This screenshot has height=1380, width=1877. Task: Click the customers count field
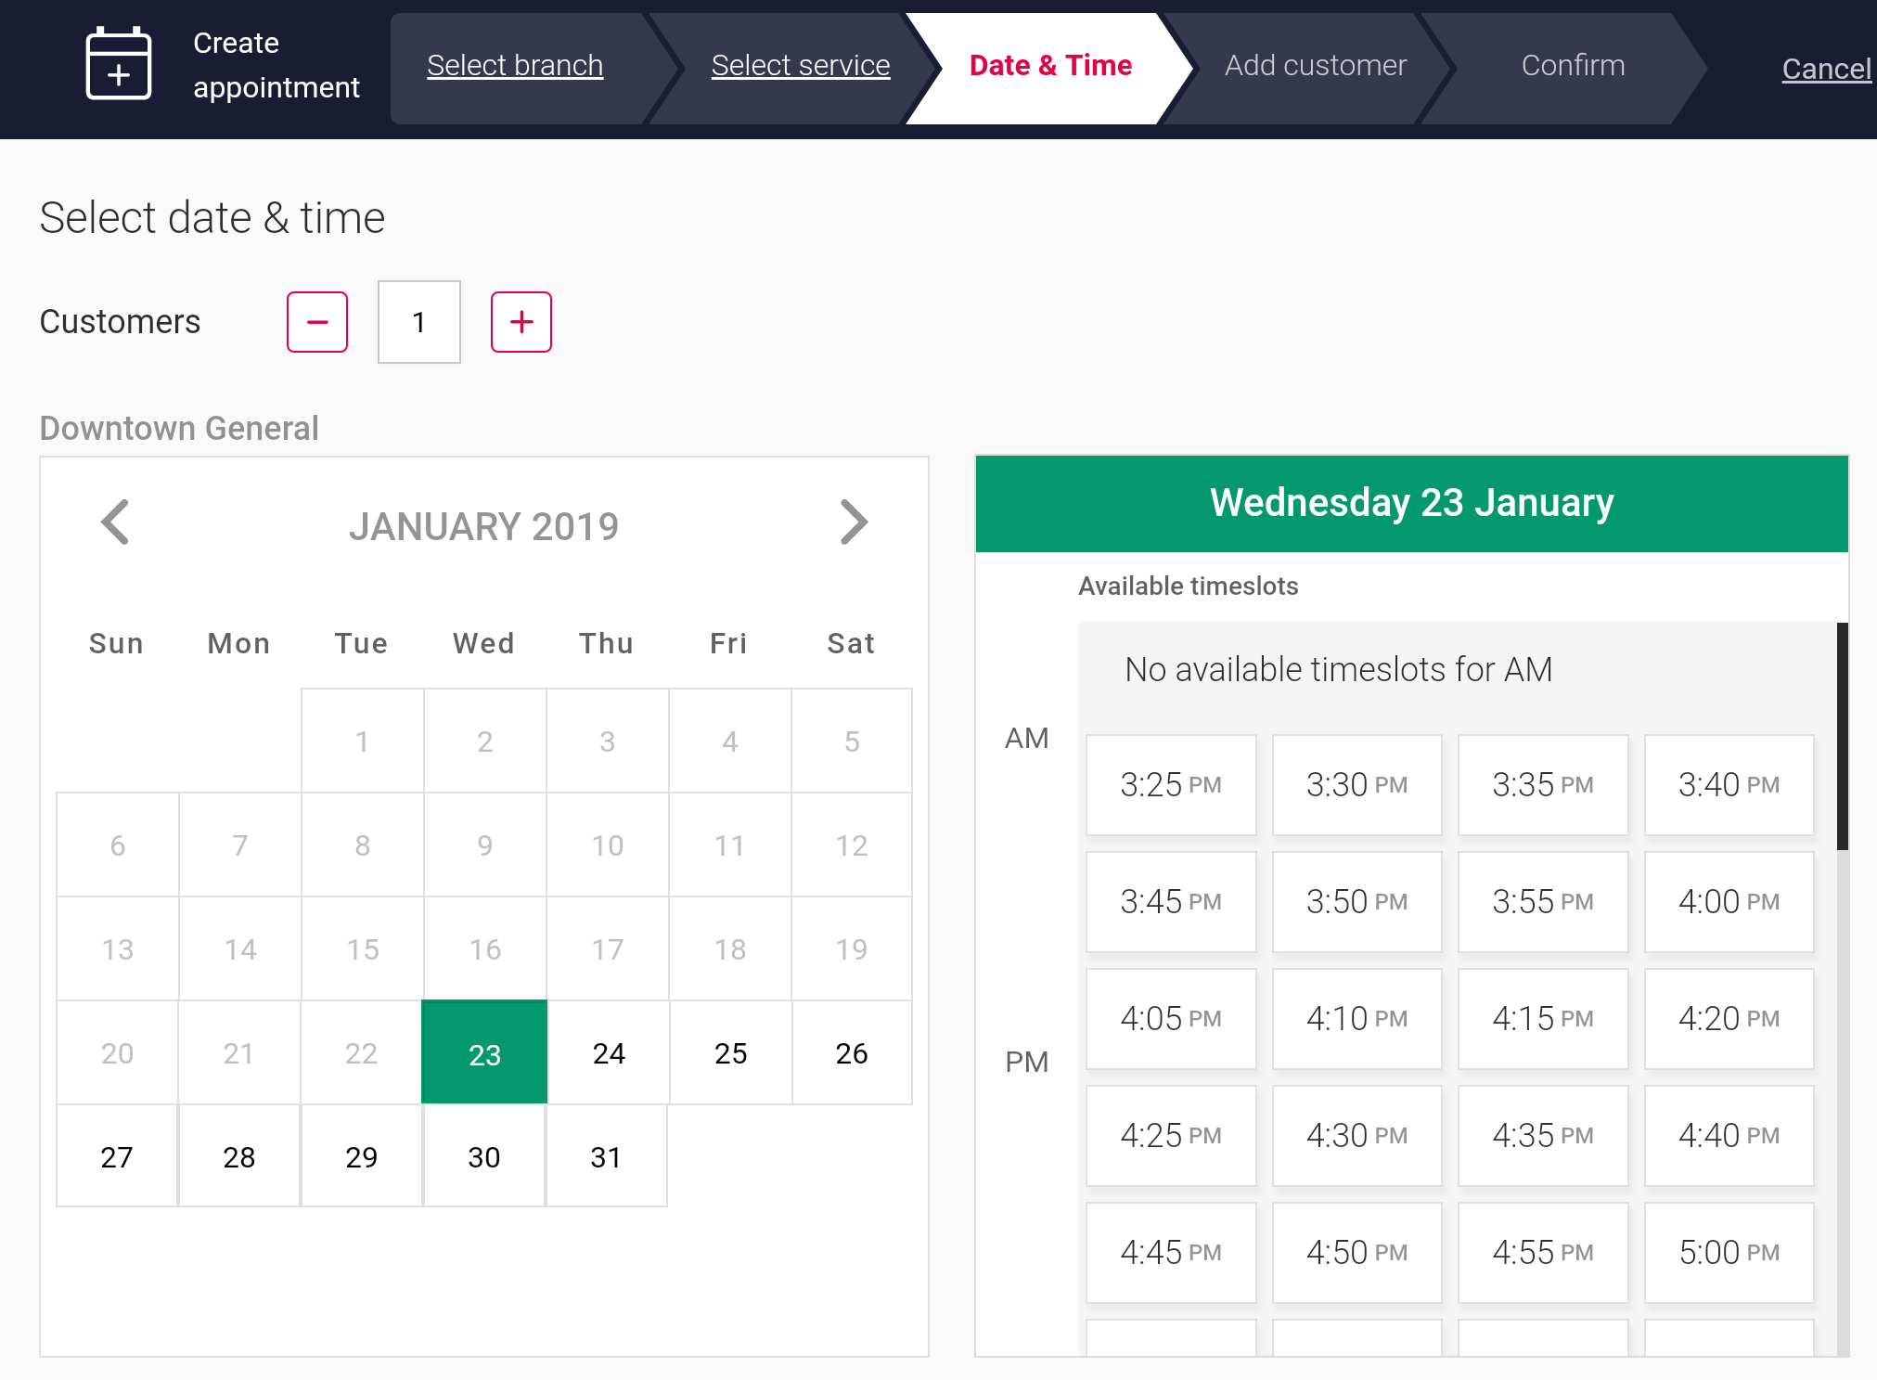tap(419, 322)
